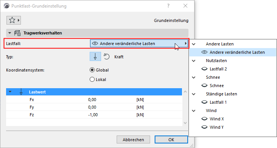Select the moment rotation arrow type
This screenshot has height=148, width=277.
(x=106, y=56)
